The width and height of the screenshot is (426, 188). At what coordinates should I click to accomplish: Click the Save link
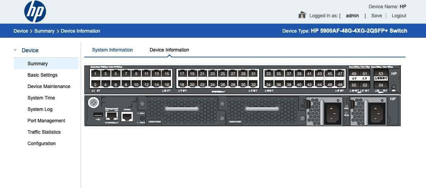pos(376,16)
